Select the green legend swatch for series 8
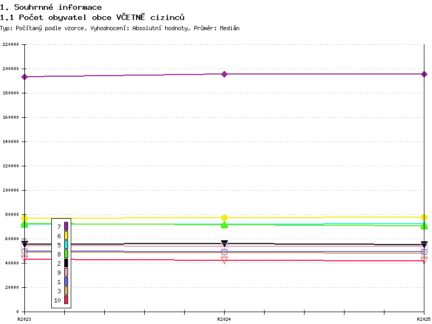The width and height of the screenshot is (432, 324). pyautogui.click(x=66, y=254)
